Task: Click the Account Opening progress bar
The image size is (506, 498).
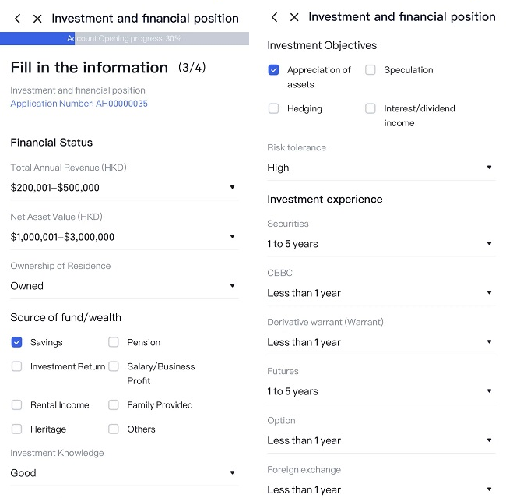Action: (x=125, y=38)
